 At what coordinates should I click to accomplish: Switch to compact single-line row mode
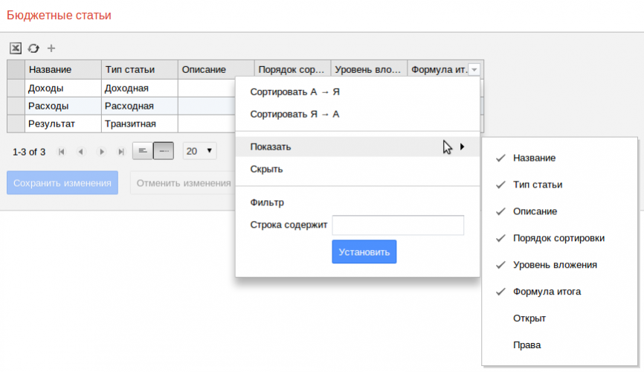[x=164, y=151]
